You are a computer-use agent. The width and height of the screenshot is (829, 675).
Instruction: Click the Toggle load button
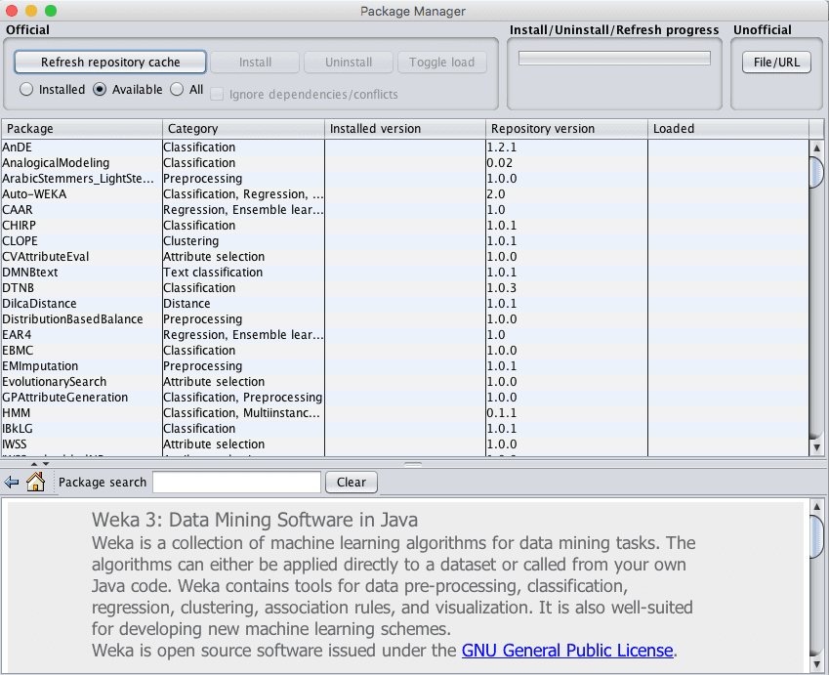pos(442,62)
